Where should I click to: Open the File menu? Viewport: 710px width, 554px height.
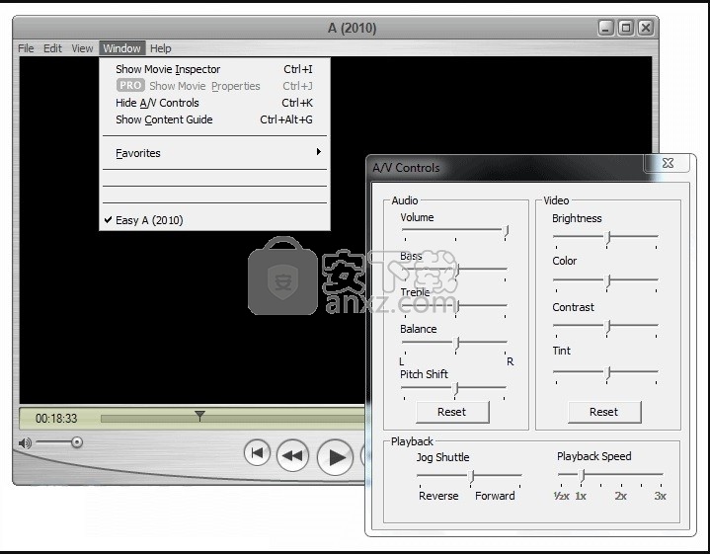point(26,48)
